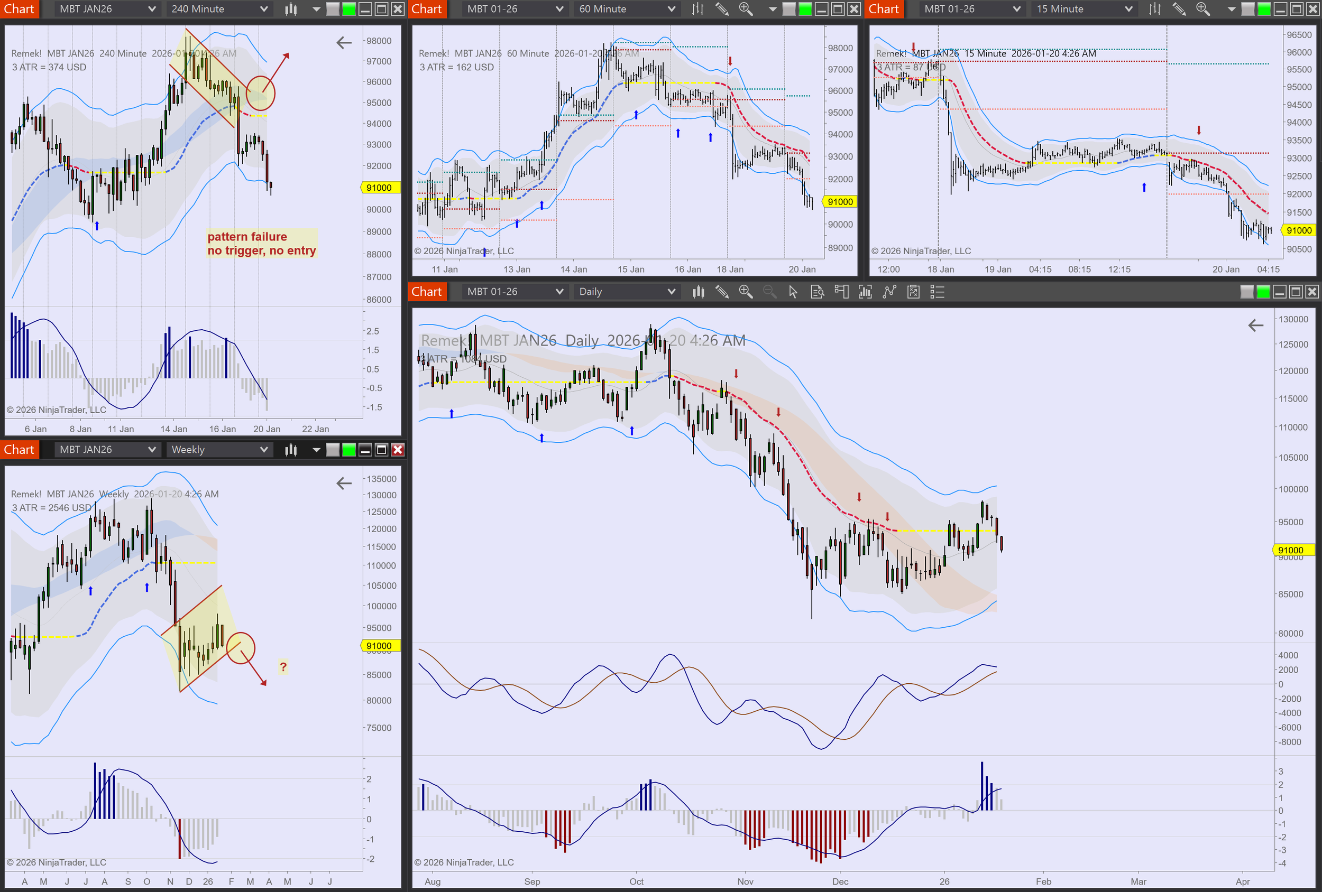Open the Data Box icon on the Daily chart
This screenshot has height=892, width=1322.
click(818, 292)
